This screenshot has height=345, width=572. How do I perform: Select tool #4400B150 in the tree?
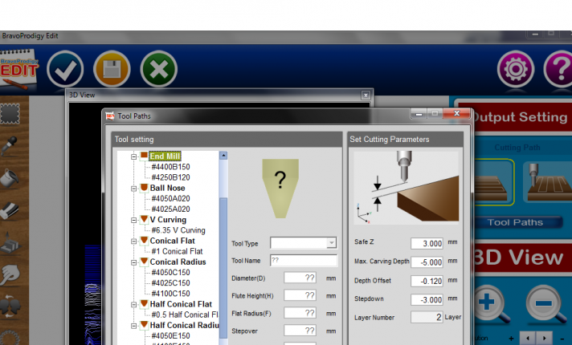[170, 167]
